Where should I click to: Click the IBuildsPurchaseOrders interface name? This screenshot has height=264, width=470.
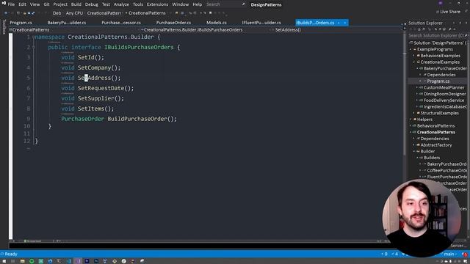[x=139, y=47]
